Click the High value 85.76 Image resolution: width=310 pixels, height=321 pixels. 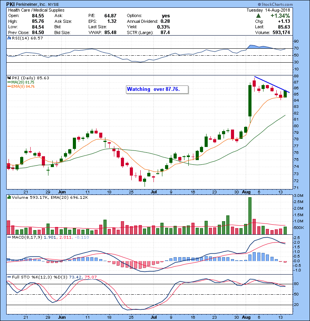pos(38,21)
